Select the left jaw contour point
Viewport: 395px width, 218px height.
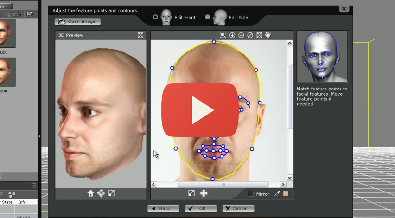coord(176,149)
